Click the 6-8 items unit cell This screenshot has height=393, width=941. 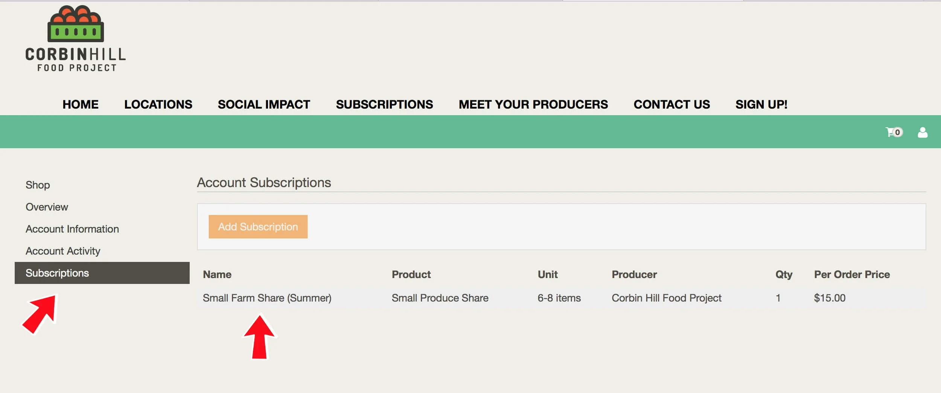559,298
